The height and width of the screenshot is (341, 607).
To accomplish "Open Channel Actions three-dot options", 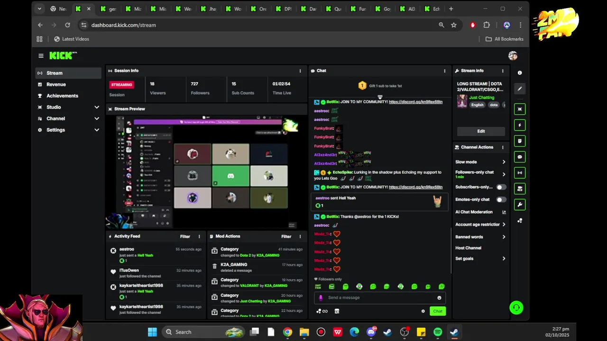I will 503,147.
